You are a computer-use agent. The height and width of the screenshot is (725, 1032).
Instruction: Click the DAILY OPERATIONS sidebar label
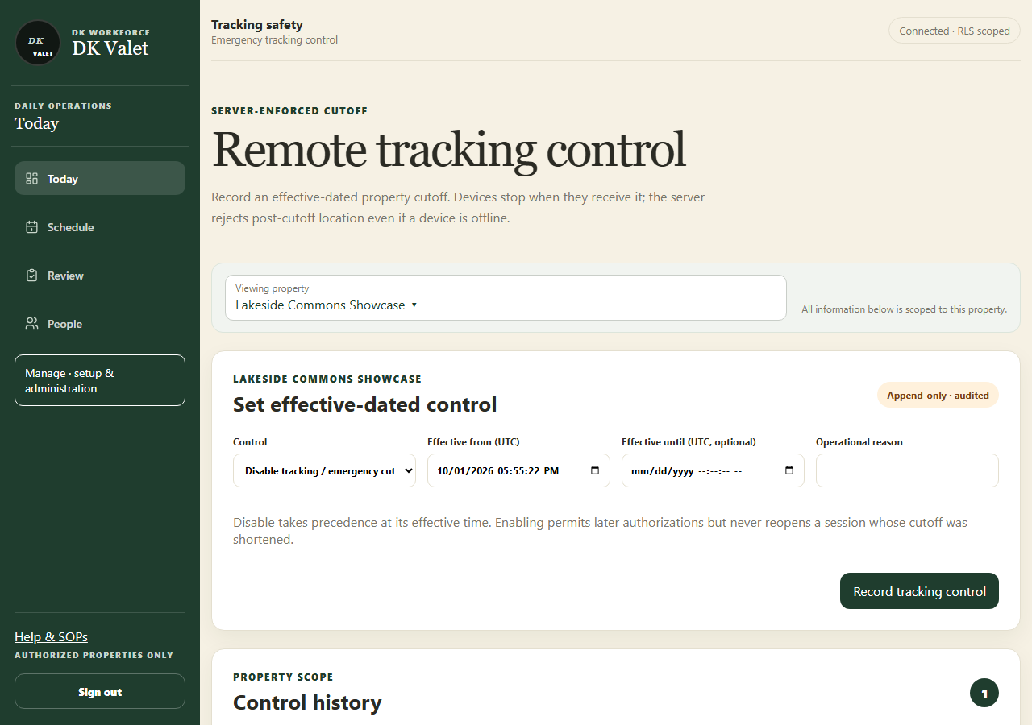pos(63,106)
